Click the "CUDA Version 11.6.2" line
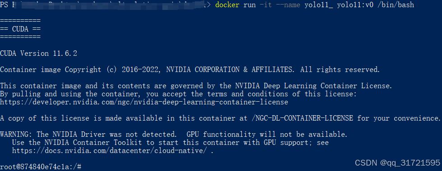The width and height of the screenshot is (442, 171). point(38,54)
